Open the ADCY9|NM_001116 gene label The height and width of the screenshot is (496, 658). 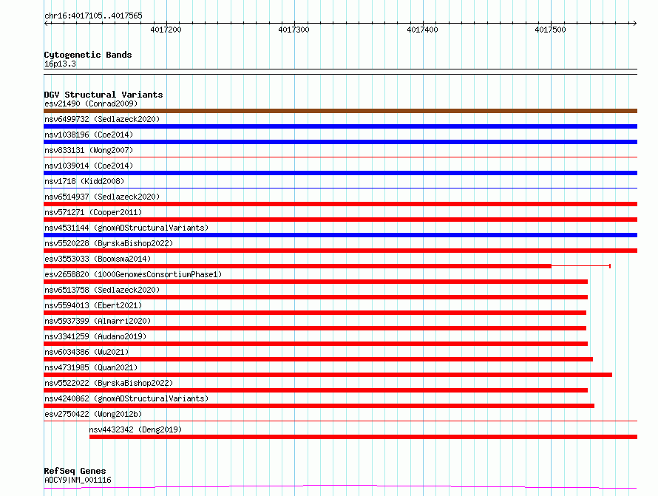78,480
